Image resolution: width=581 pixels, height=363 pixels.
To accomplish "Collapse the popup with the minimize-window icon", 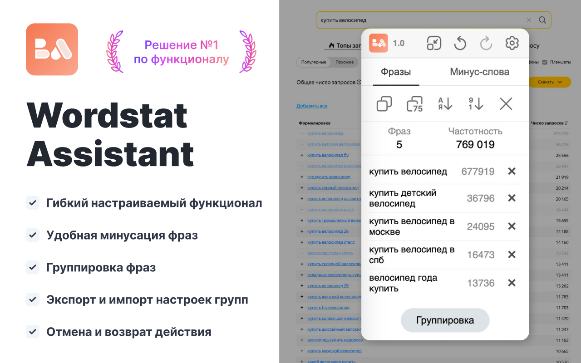I will pyautogui.click(x=434, y=43).
